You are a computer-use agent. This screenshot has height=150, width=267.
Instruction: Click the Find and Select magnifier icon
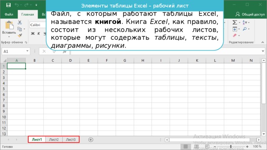click(x=245, y=29)
